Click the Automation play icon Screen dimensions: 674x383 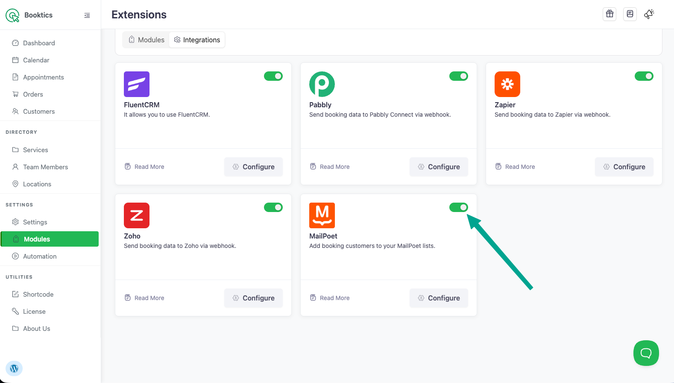(x=15, y=256)
